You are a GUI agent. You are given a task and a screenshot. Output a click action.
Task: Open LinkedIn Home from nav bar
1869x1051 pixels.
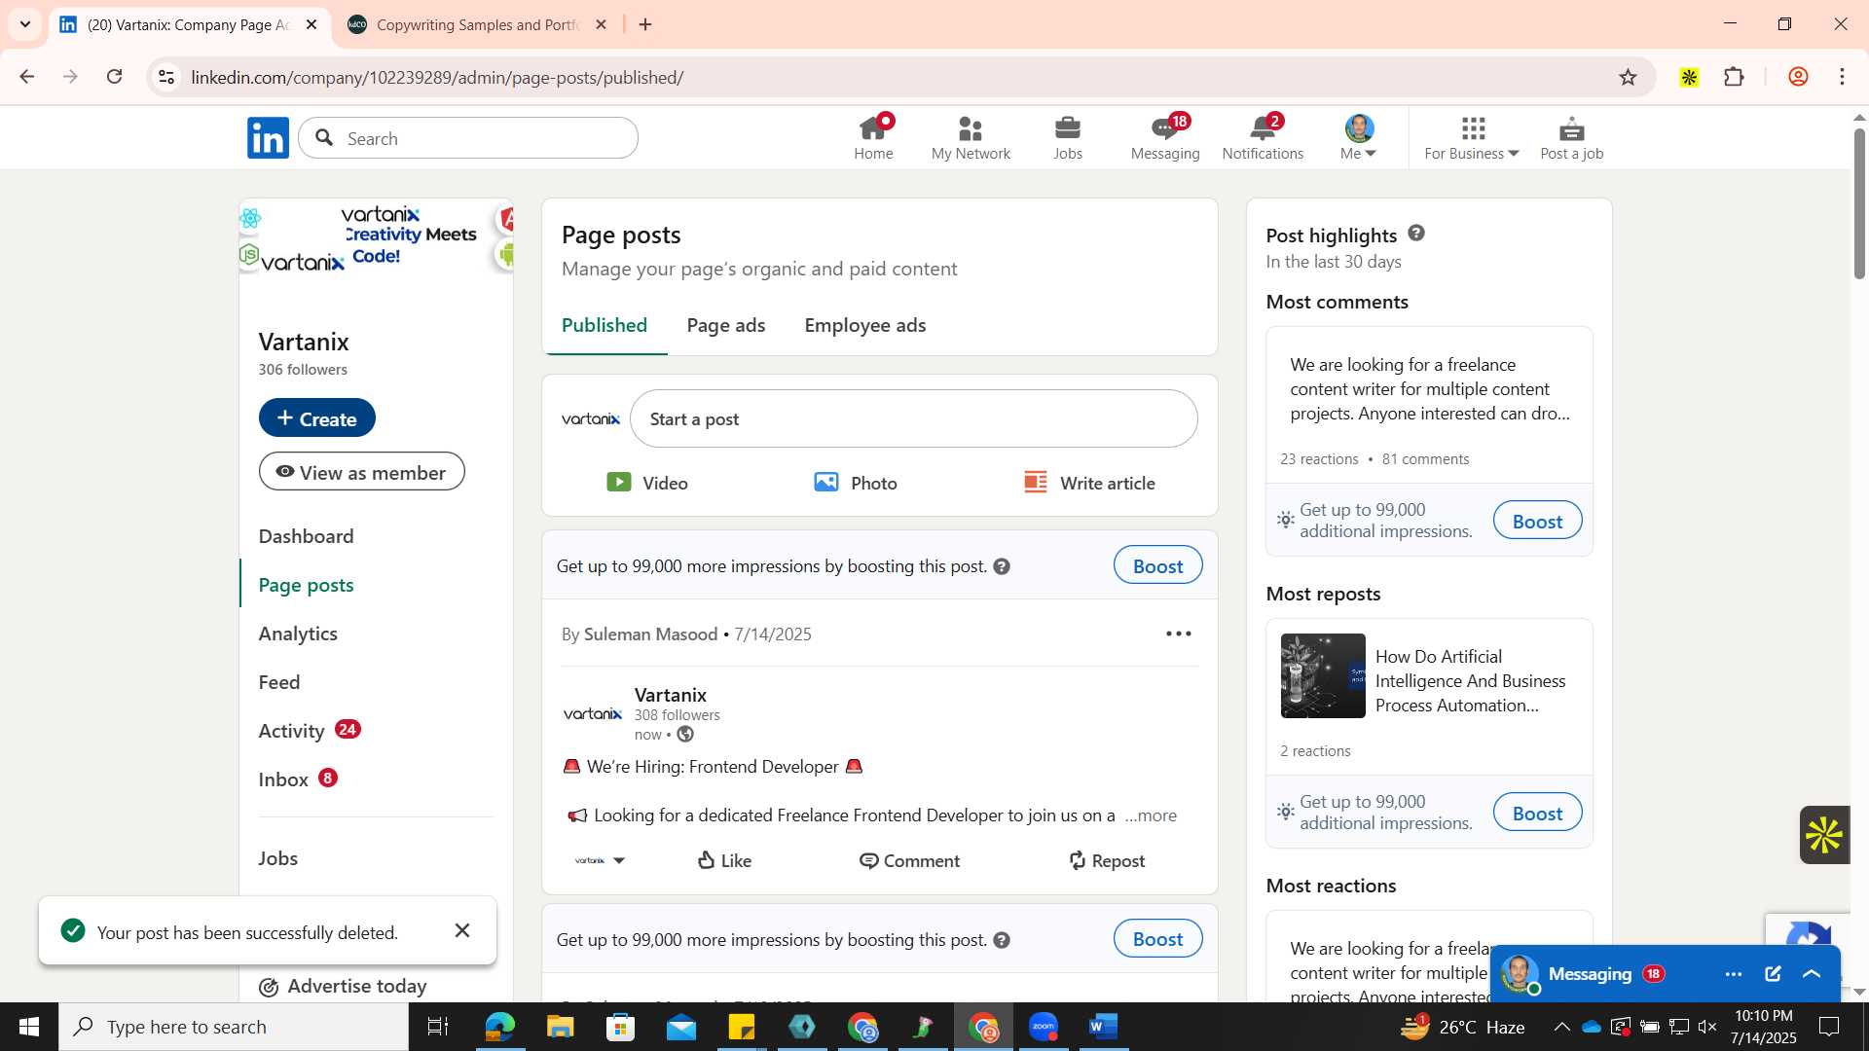(873, 138)
